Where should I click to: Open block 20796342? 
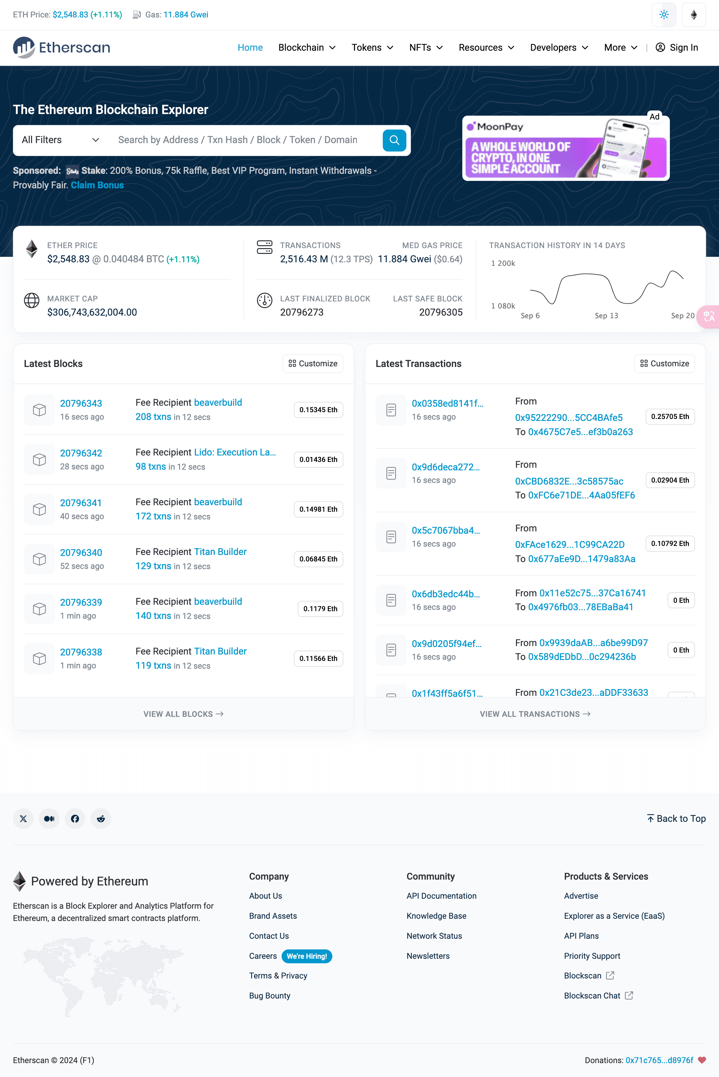pos(81,453)
